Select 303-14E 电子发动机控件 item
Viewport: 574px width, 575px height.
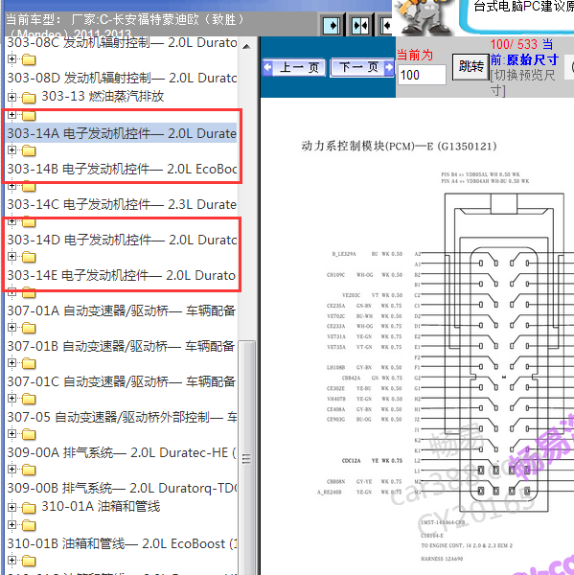pos(122,275)
